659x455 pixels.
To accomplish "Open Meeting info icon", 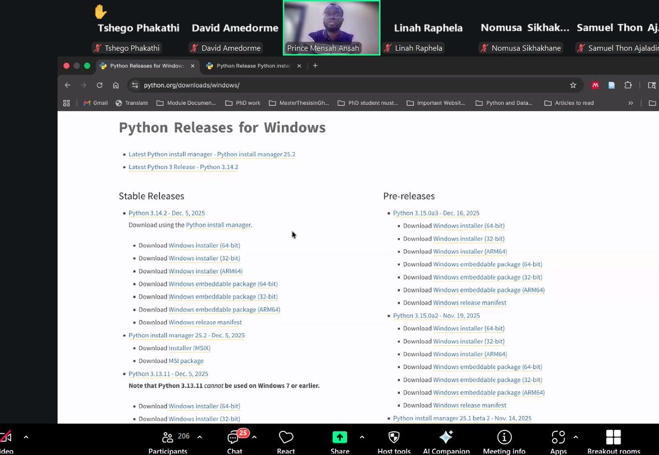I will 504,437.
